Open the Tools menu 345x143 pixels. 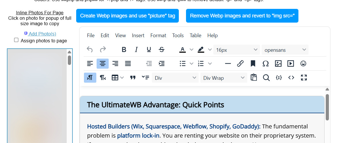(178, 35)
